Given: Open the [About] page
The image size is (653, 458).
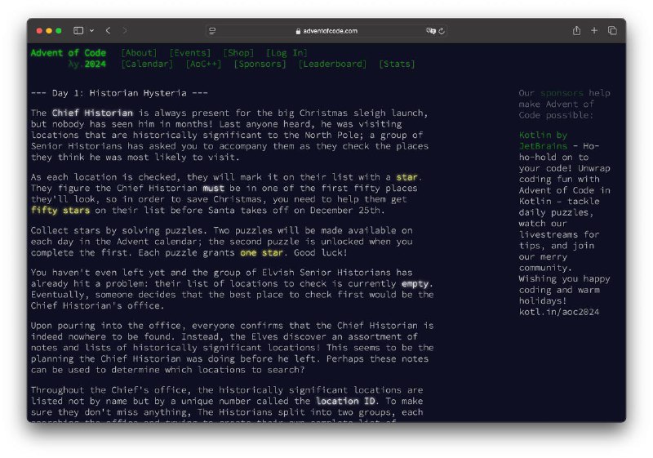Looking at the screenshot, I should point(139,53).
